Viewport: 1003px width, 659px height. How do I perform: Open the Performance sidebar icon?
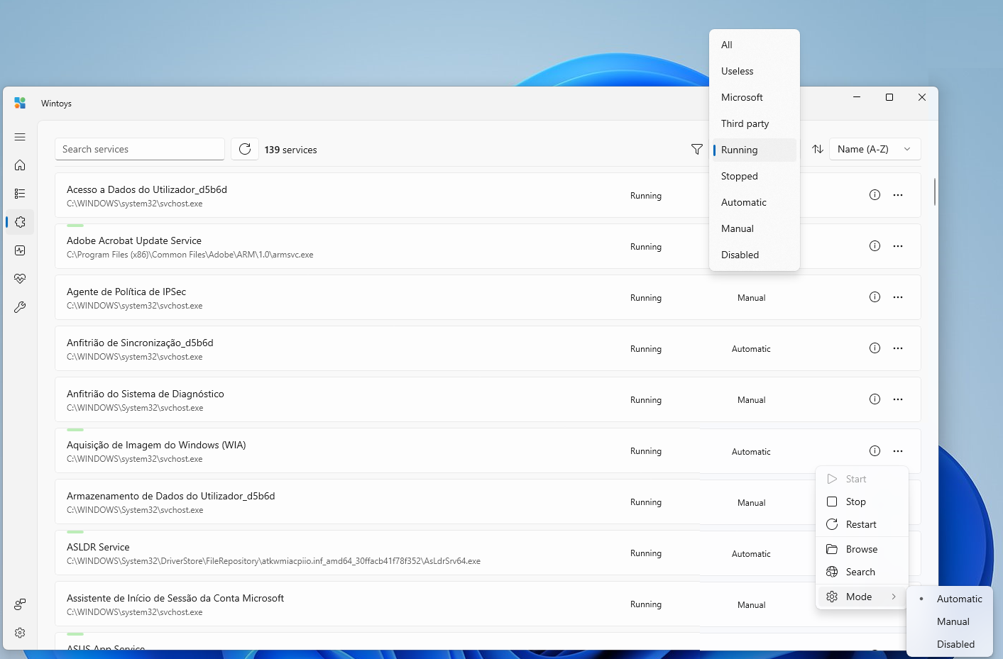[20, 250]
